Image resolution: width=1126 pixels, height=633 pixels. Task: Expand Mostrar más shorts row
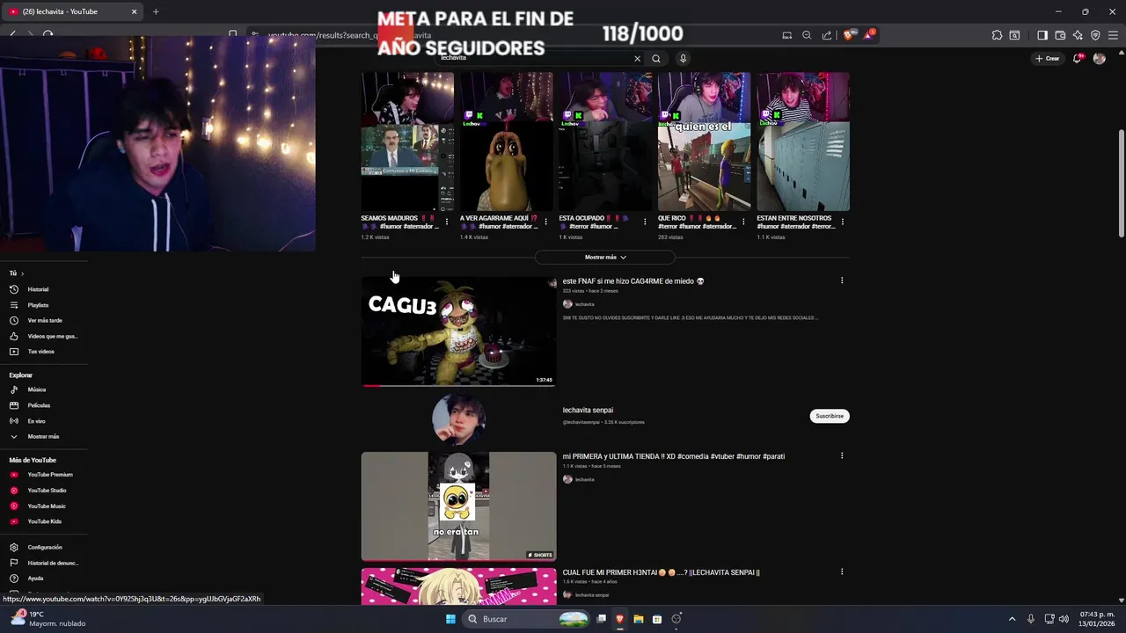pyautogui.click(x=605, y=258)
